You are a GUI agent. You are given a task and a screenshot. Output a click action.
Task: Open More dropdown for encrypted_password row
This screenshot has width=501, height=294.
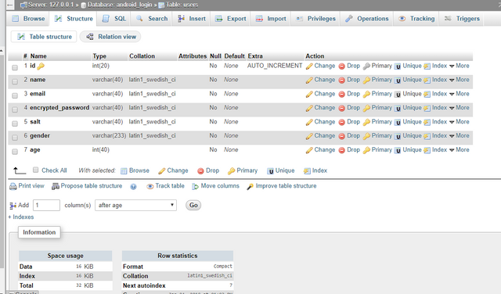460,108
